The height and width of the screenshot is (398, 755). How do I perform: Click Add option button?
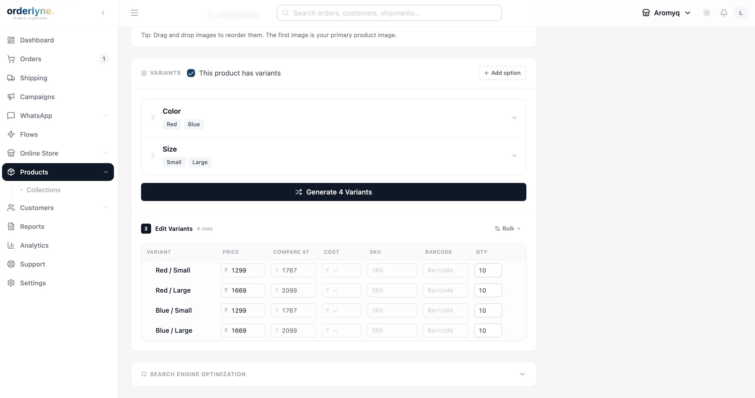coord(502,73)
